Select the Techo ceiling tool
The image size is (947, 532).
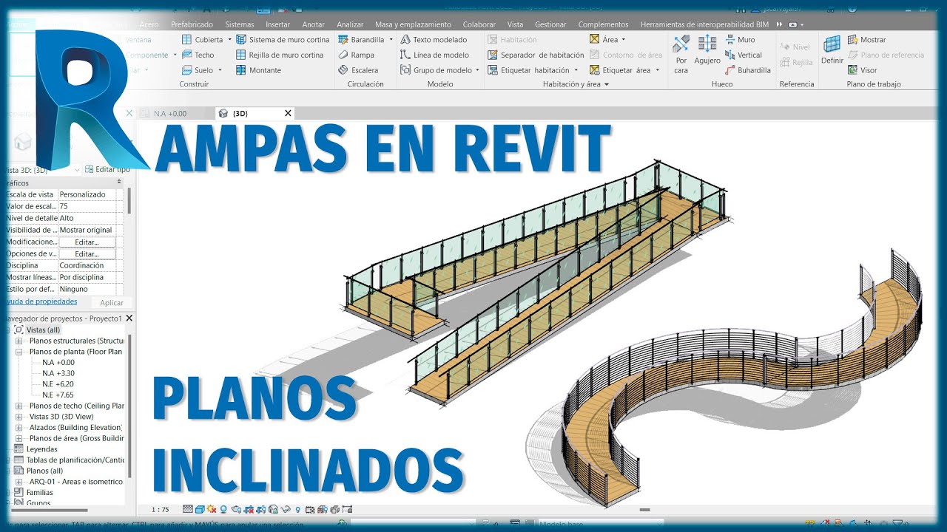click(x=198, y=55)
